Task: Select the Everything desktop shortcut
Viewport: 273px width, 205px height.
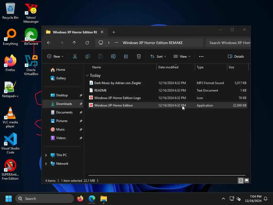Action: [x=10, y=37]
